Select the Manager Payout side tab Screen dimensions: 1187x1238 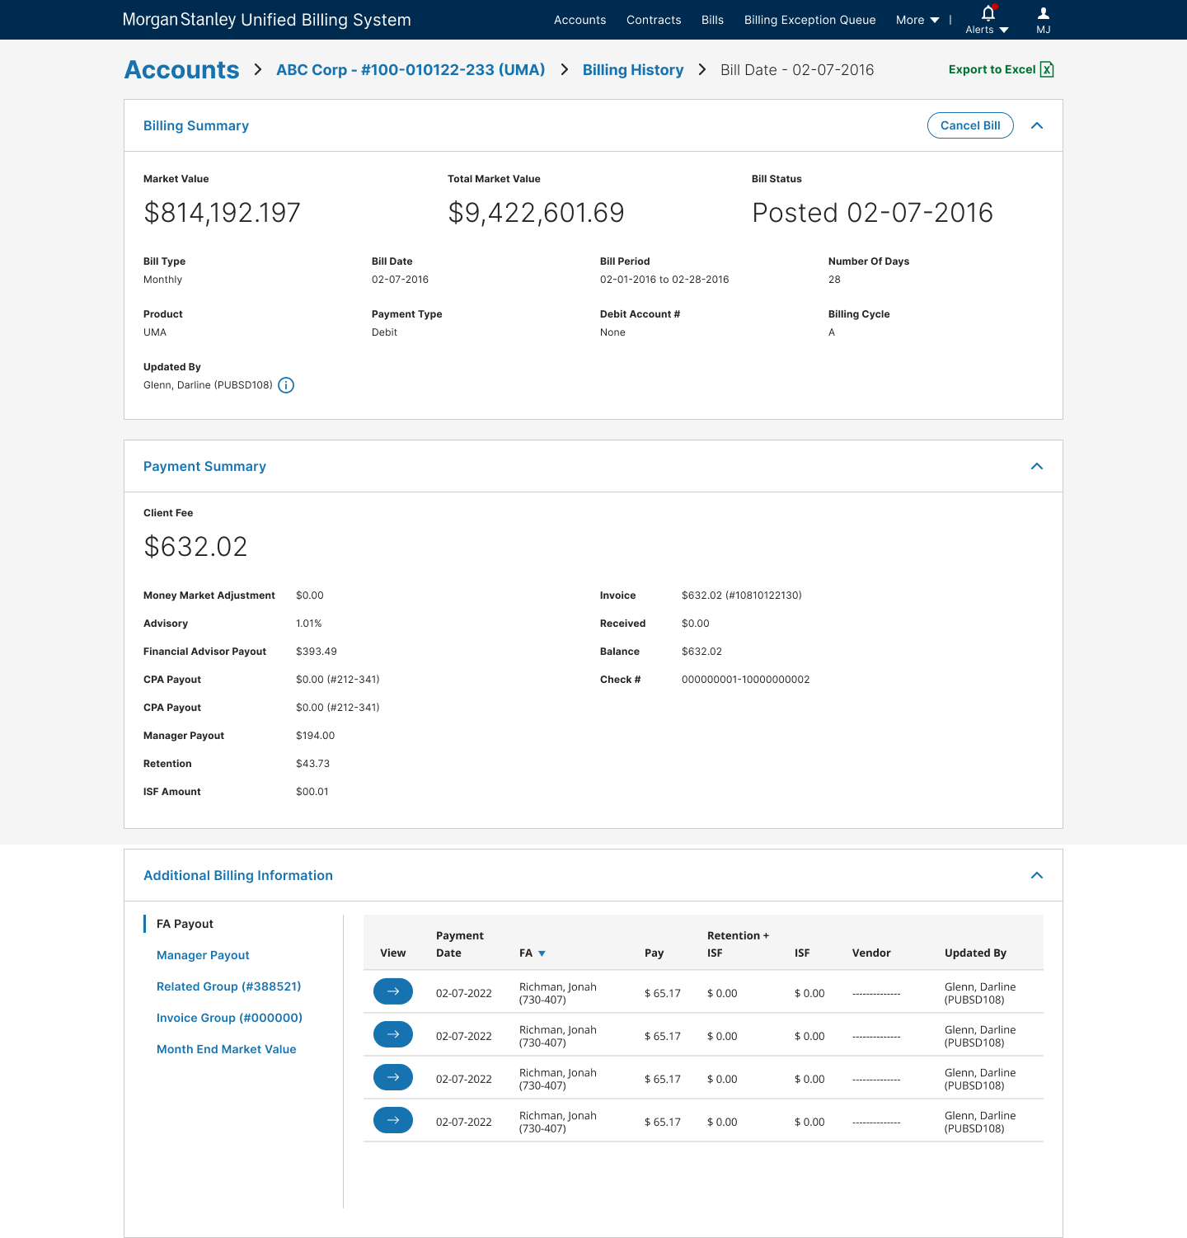pos(203,955)
